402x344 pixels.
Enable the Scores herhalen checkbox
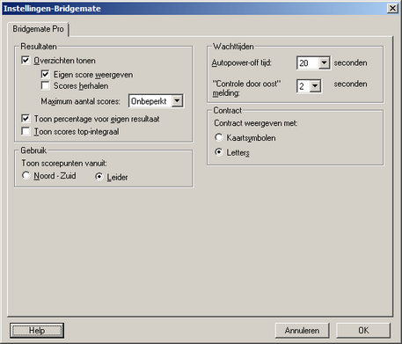click(46, 85)
